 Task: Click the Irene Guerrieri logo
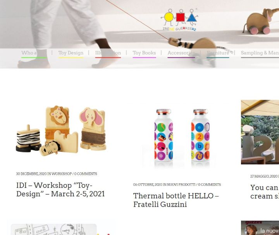179,20
